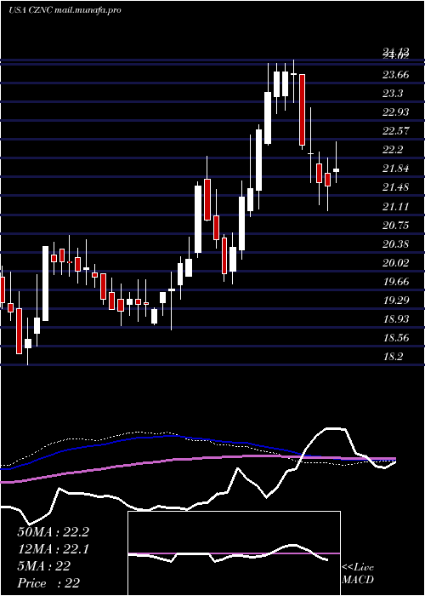Click the 12MA : 22.1 readout
Screen dimensions: 425x596
pos(53,549)
